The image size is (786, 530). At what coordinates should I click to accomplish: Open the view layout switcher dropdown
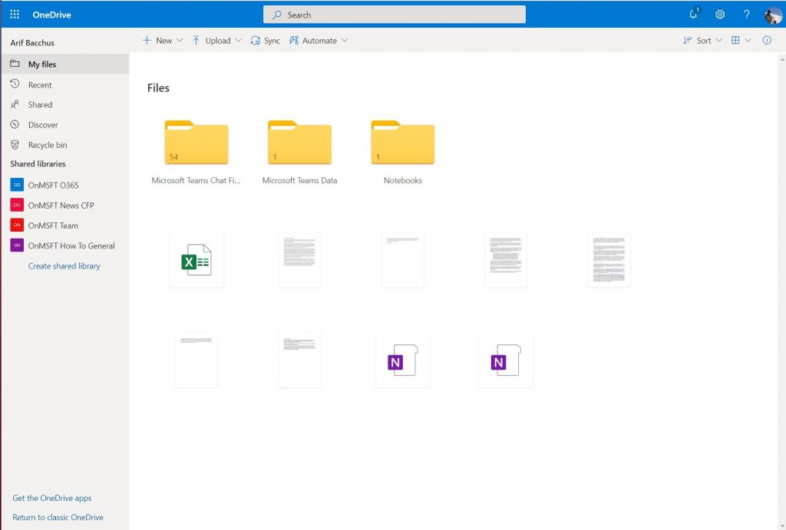[741, 41]
